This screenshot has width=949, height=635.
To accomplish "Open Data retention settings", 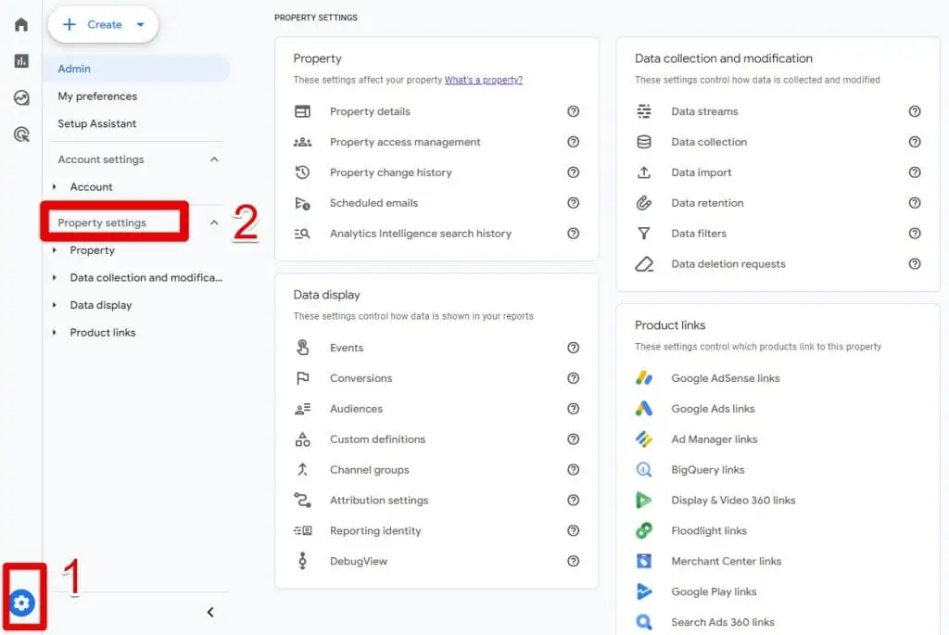I will click(x=706, y=203).
